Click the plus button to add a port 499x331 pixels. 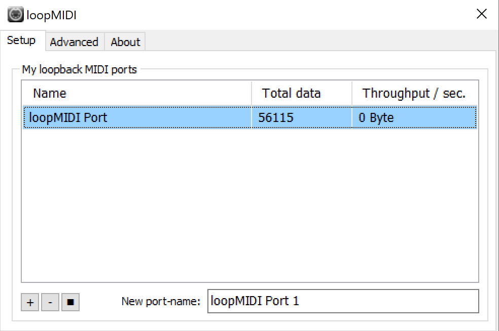click(30, 303)
